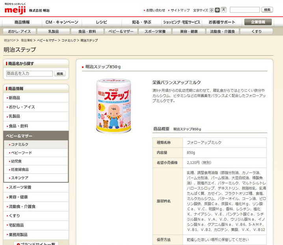The width and height of the screenshot is (283, 245).
Task: Click the 乾燥した涼しい場所に保管してください cell
Action: point(225,240)
